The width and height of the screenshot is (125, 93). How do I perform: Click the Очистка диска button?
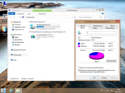tap(111, 61)
